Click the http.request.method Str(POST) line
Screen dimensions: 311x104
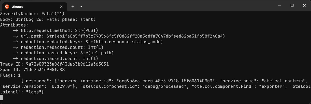click(x=55, y=31)
